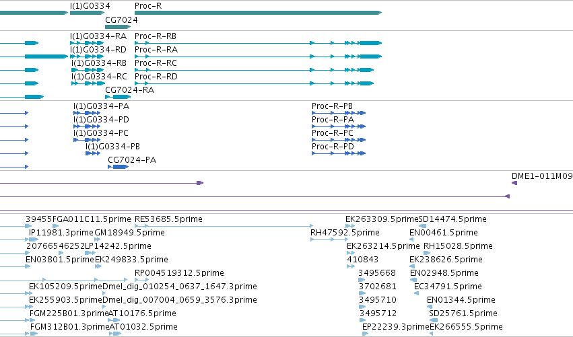
Task: Click the l(1)G0334-RA transcript label
Action: (x=98, y=36)
